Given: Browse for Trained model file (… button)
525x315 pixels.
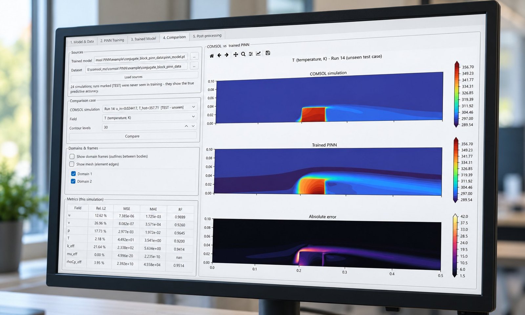Looking at the screenshot, I should (x=194, y=56).
